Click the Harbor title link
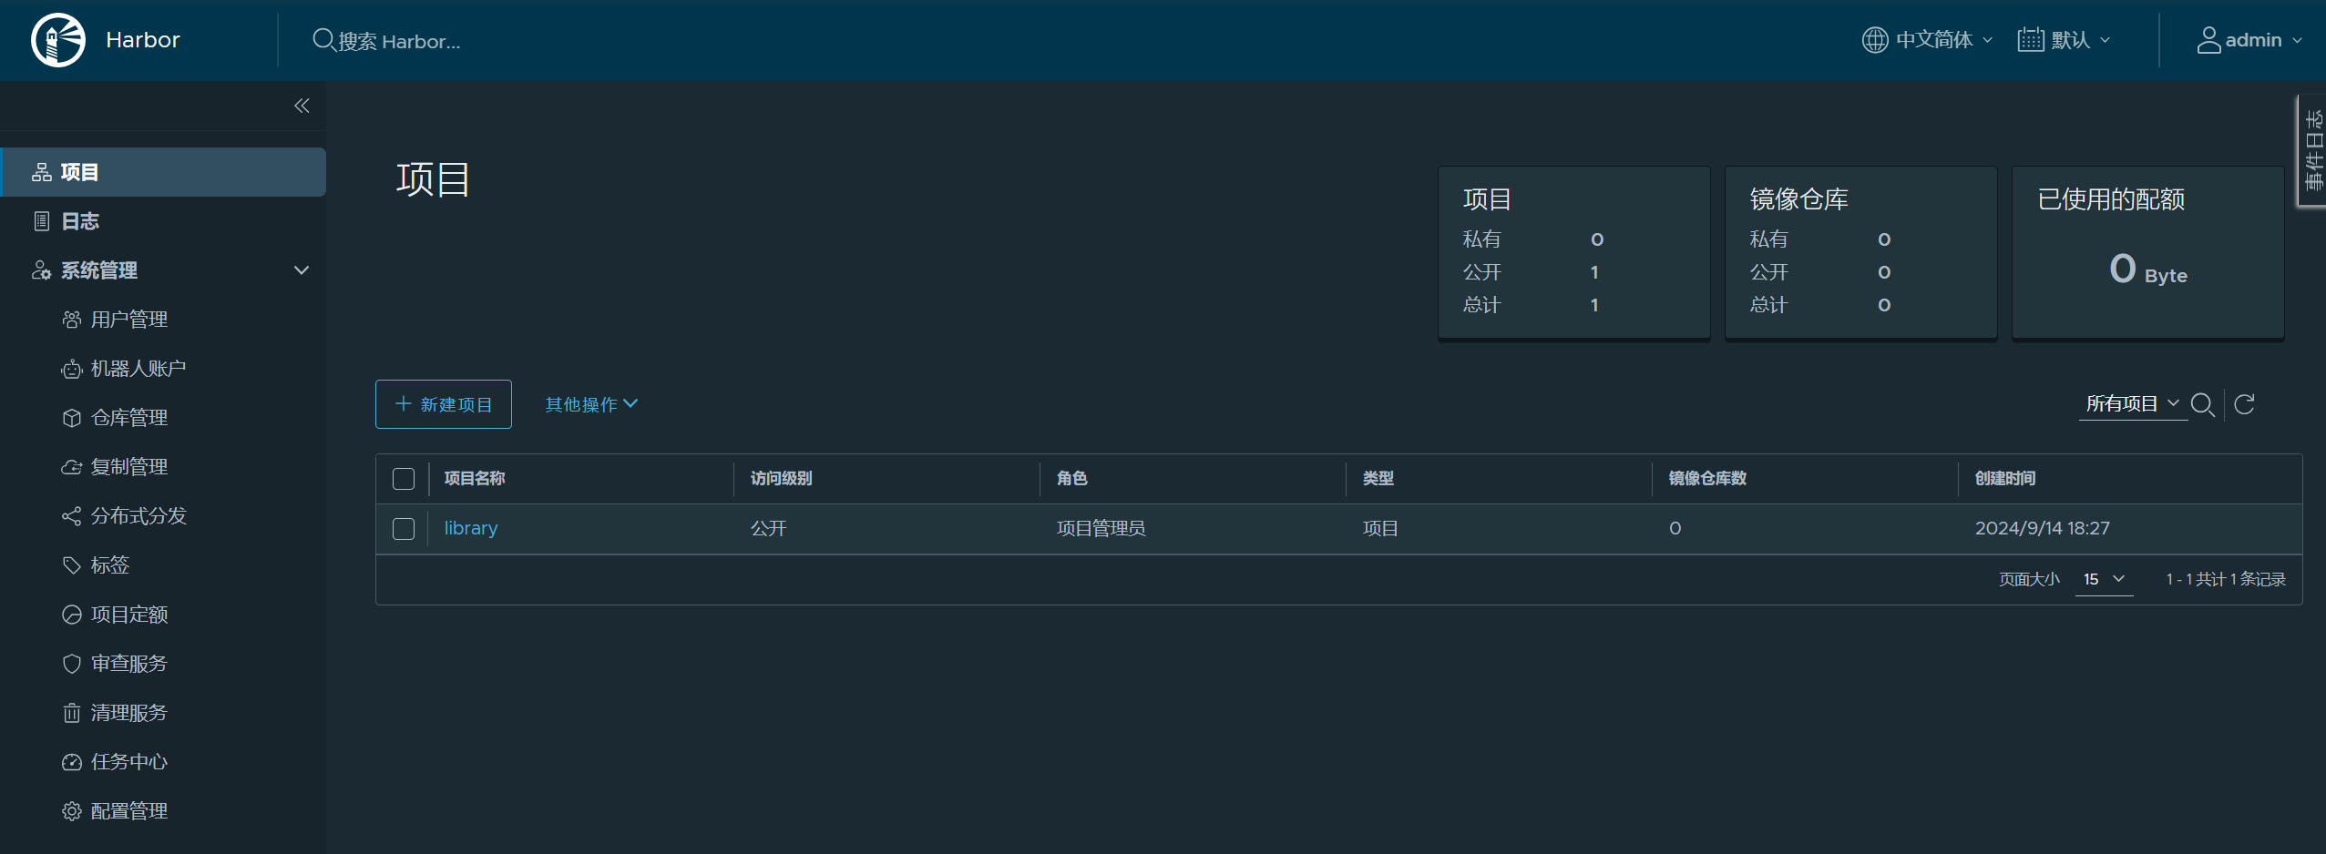The height and width of the screenshot is (854, 2326). point(143,40)
